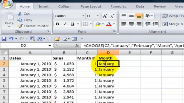Customize the Quick Access Toolbar
Viewport: 184px width, 103px height.
click(x=82, y=39)
